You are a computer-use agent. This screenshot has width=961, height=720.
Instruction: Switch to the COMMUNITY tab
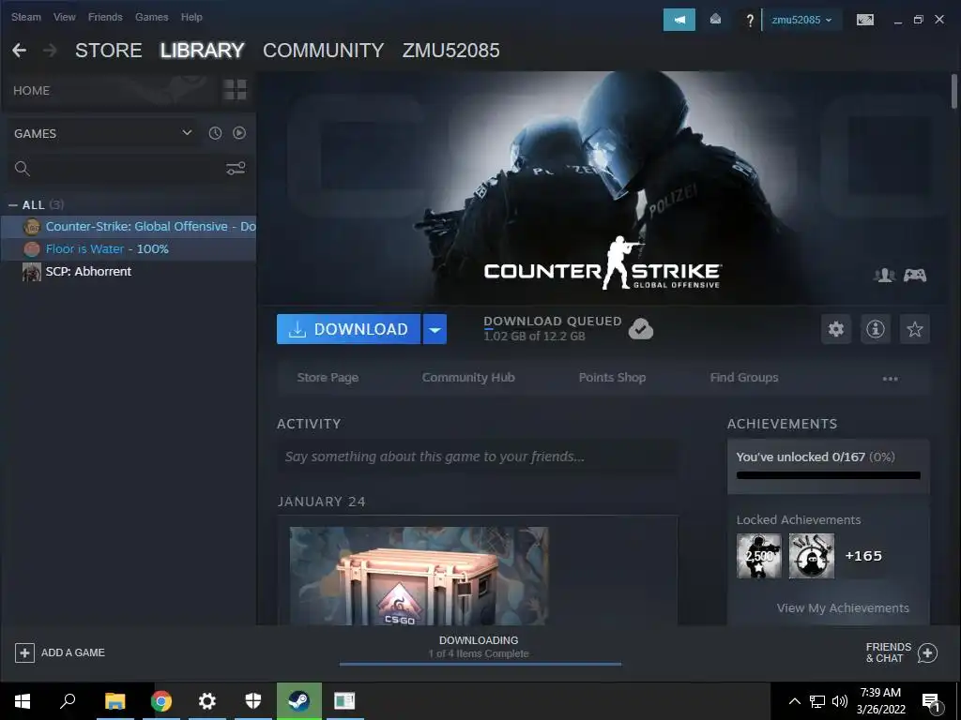(323, 51)
